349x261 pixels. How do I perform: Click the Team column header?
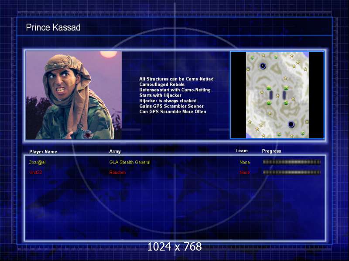click(x=242, y=151)
